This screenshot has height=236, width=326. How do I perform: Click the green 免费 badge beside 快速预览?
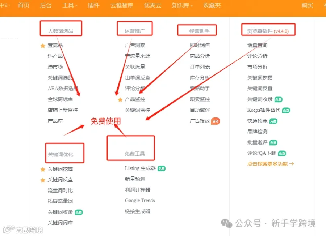coord(273,121)
